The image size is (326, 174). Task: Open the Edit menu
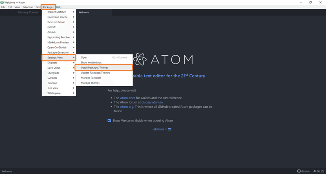coord(10,7)
